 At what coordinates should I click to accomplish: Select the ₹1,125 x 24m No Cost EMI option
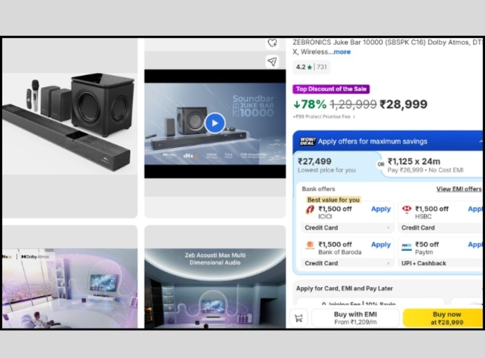pyautogui.click(x=433, y=165)
